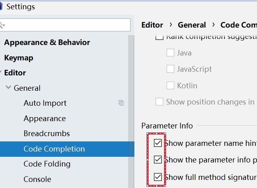
Task: Click the settings search input field
Action: [65, 25]
